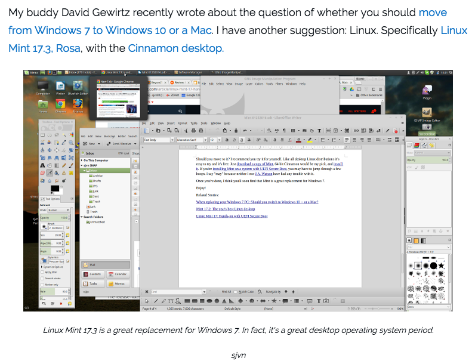The height and width of the screenshot is (364, 472).
Task: Click the update shield icon in system tray
Action: [432, 73]
